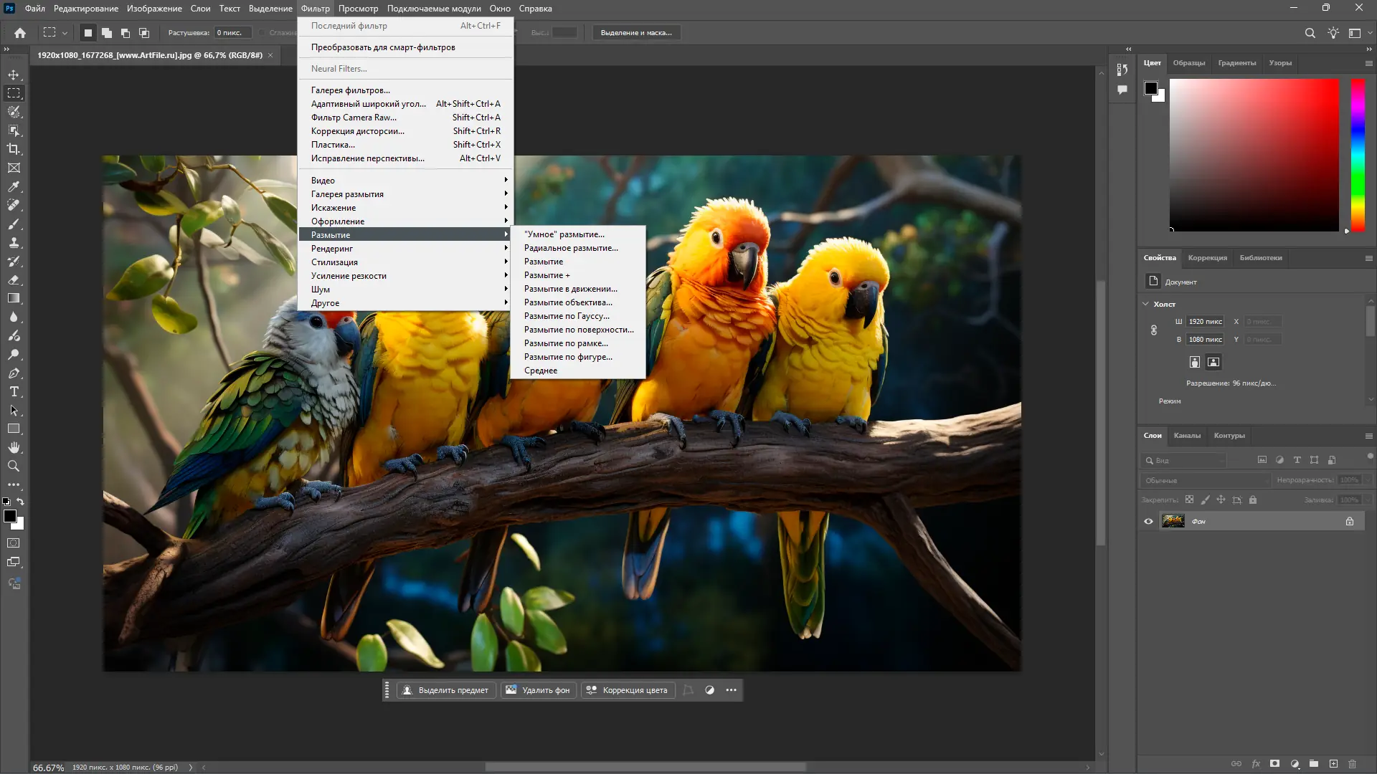Toggle canvas width-height link chain
This screenshot has width=1377, height=774.
(x=1154, y=330)
